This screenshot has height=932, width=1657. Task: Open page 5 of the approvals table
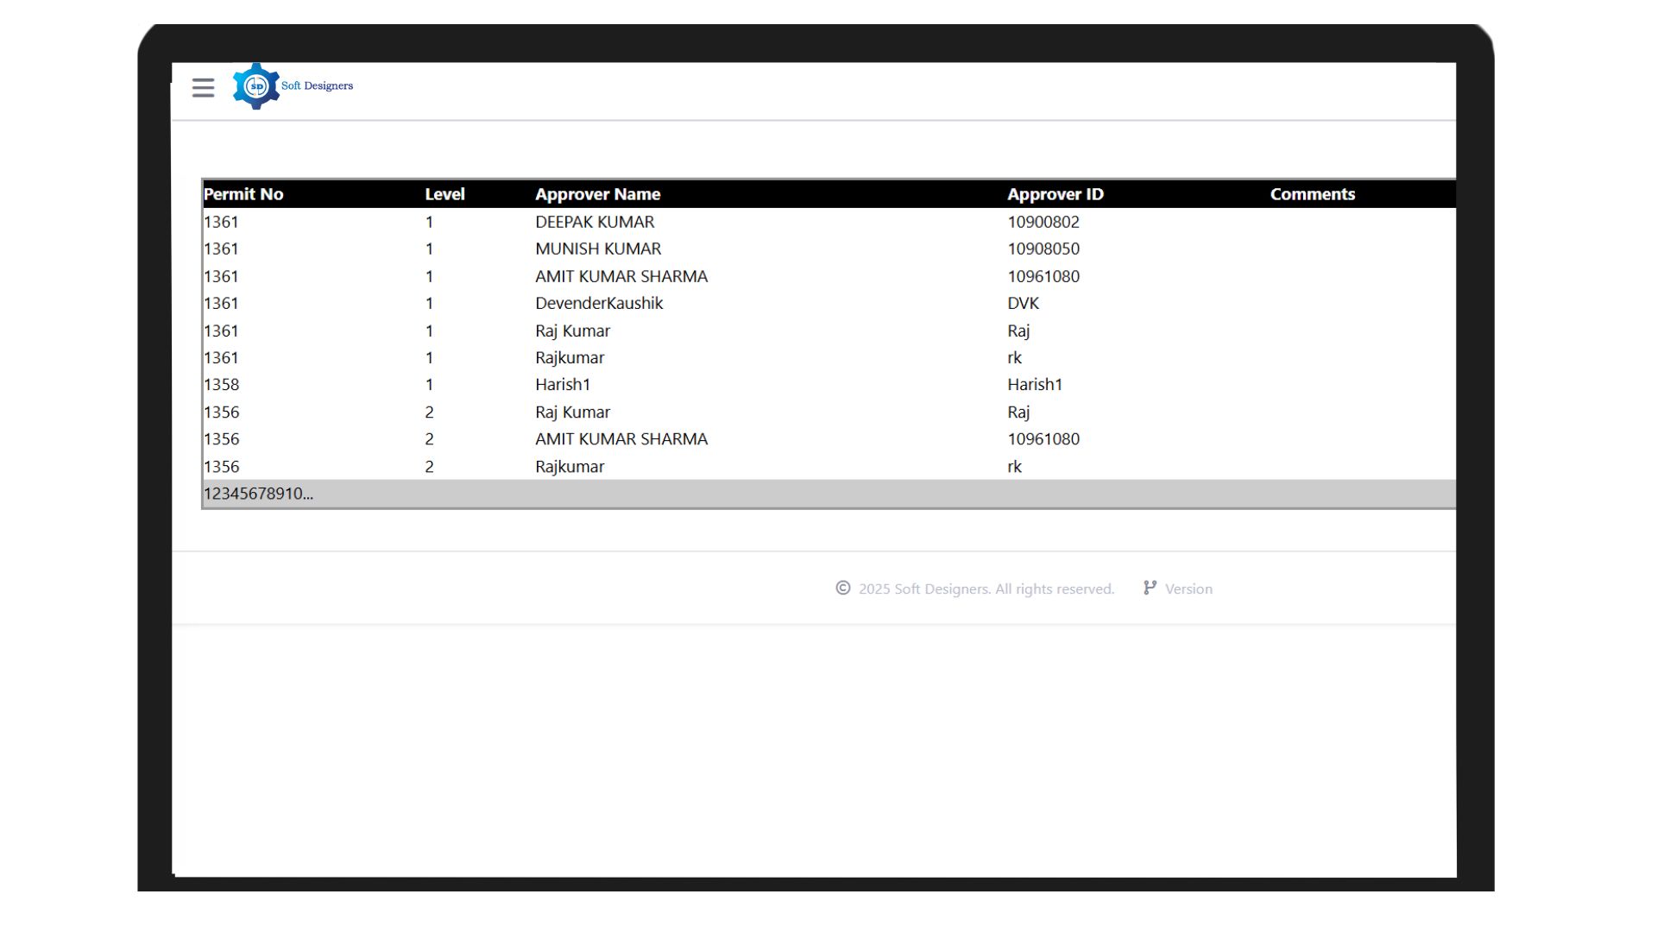coord(244,494)
